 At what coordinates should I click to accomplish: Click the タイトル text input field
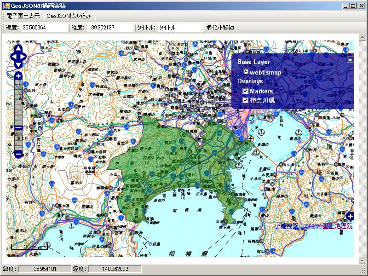pyautogui.click(x=180, y=28)
